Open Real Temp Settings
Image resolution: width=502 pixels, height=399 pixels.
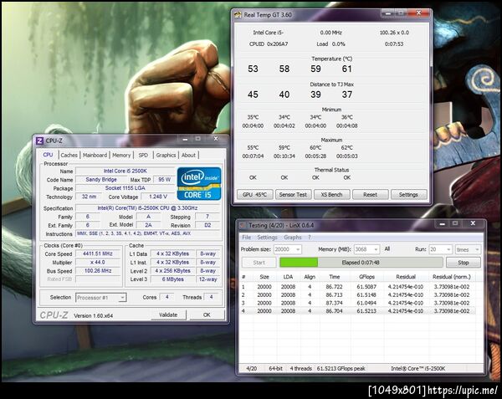point(408,195)
